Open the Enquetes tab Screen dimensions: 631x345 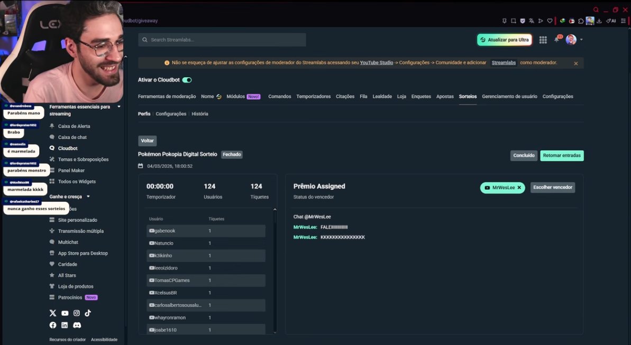[x=421, y=97]
